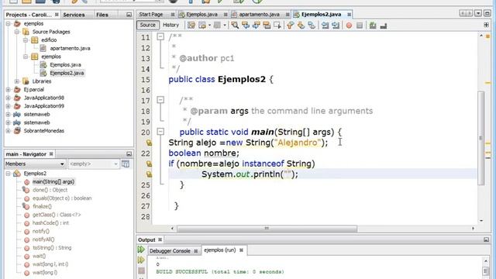This screenshot has width=496, height=279.
Task: Minimize the Output panel icon
Action: 486,239
